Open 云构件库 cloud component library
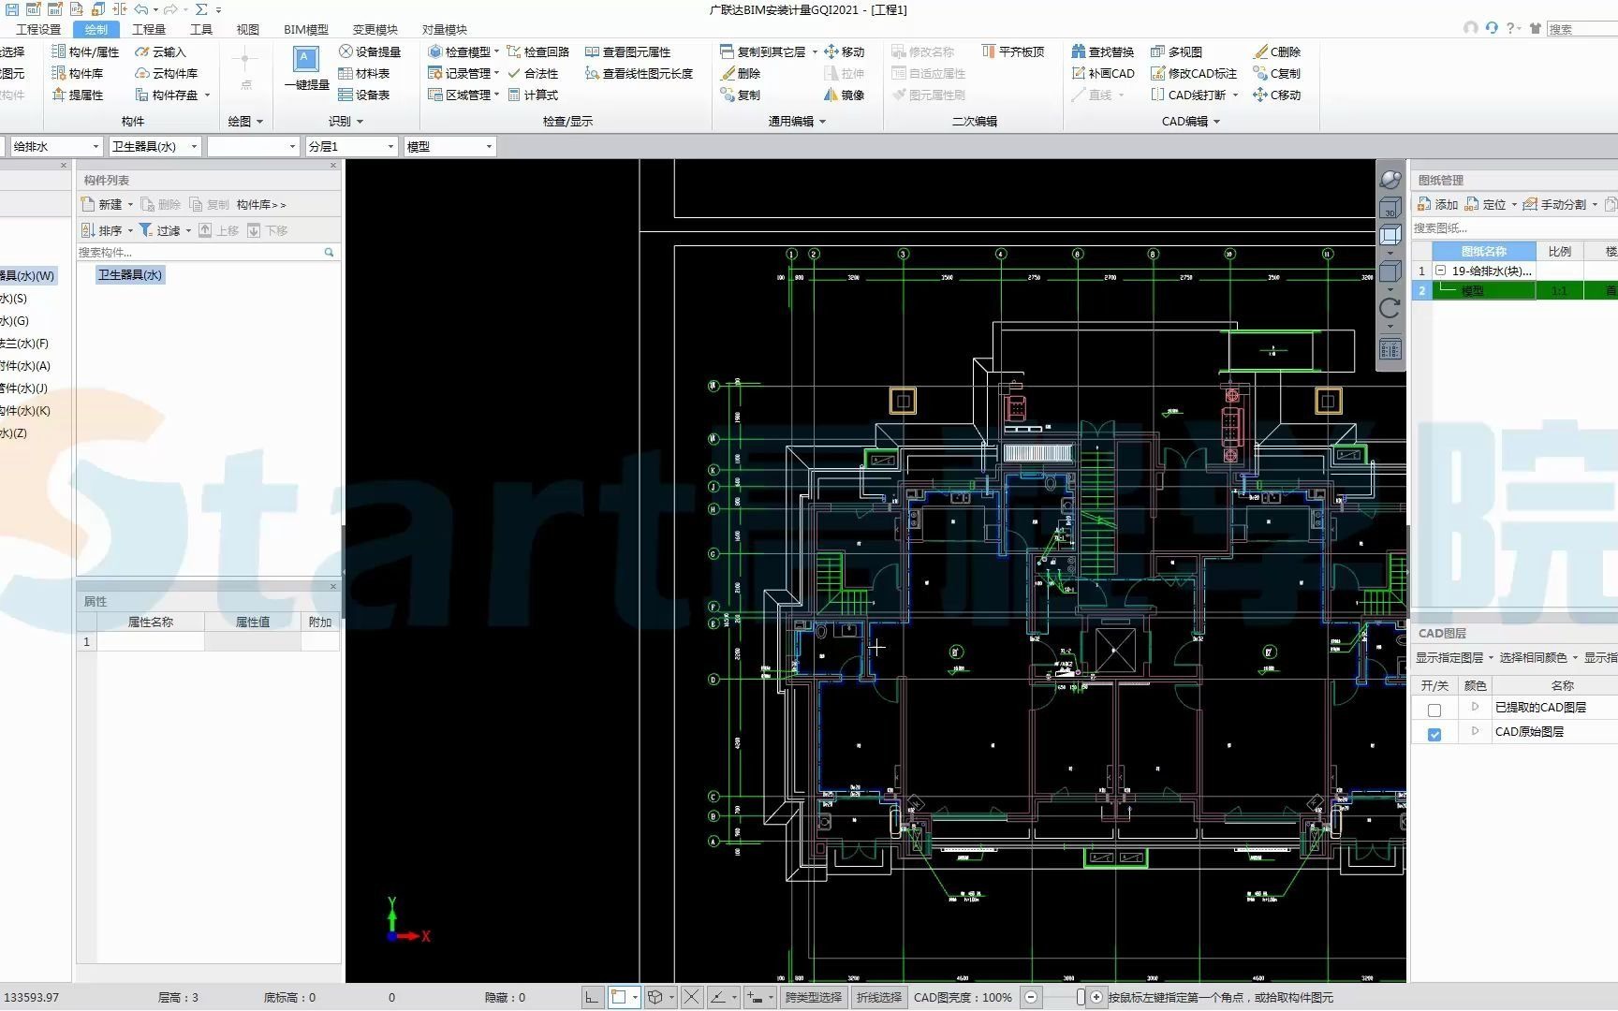The width and height of the screenshot is (1618, 1011). pos(167,73)
